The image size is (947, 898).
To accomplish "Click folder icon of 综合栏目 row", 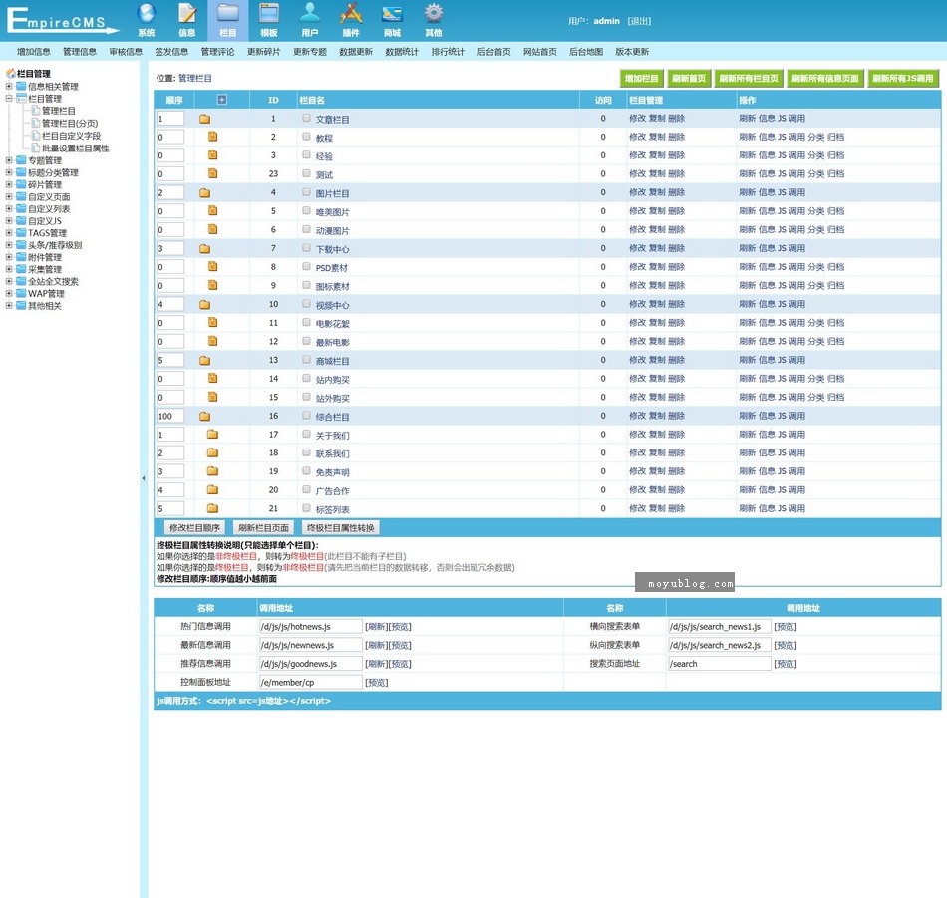I will (204, 416).
